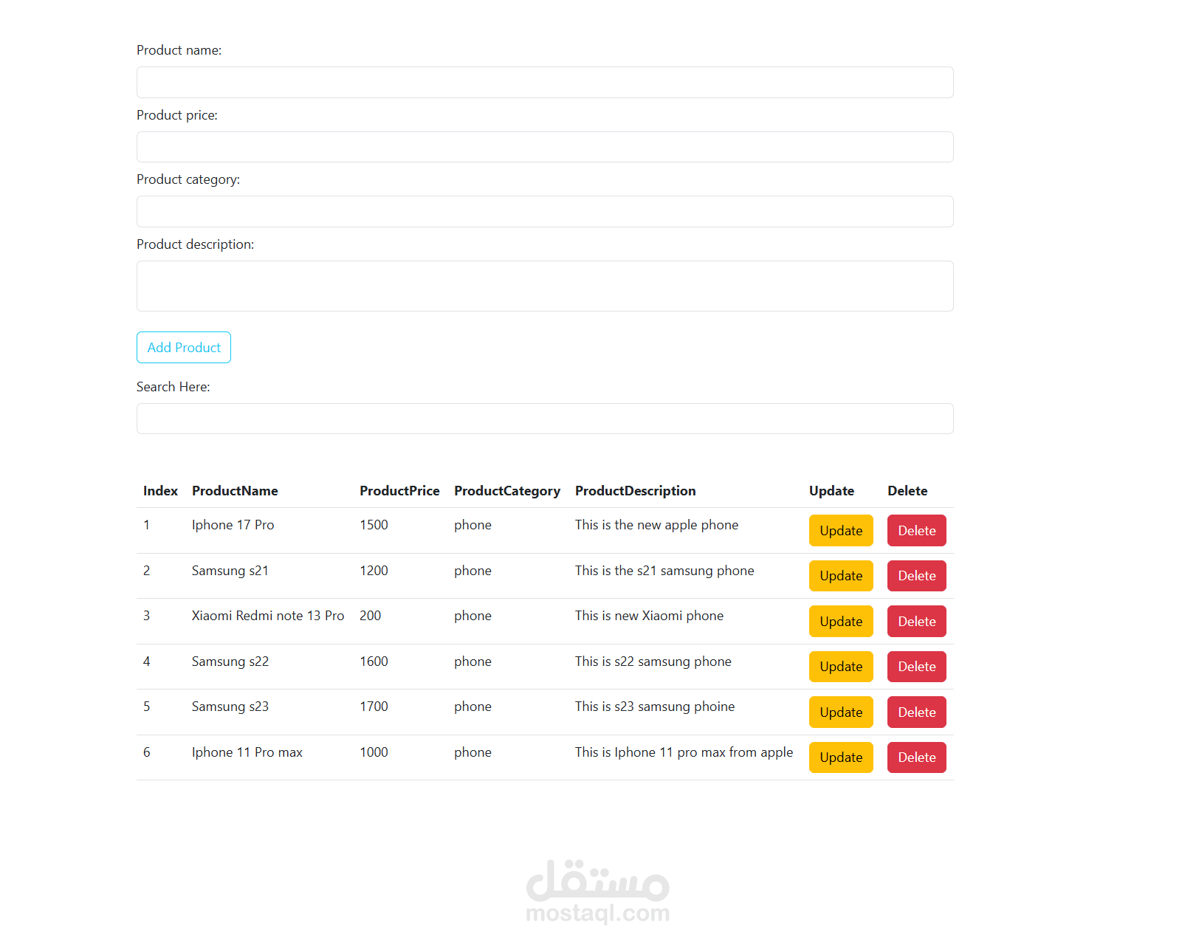Select 'Xiaomi Redmi note 13 Pro' name cell

268,616
